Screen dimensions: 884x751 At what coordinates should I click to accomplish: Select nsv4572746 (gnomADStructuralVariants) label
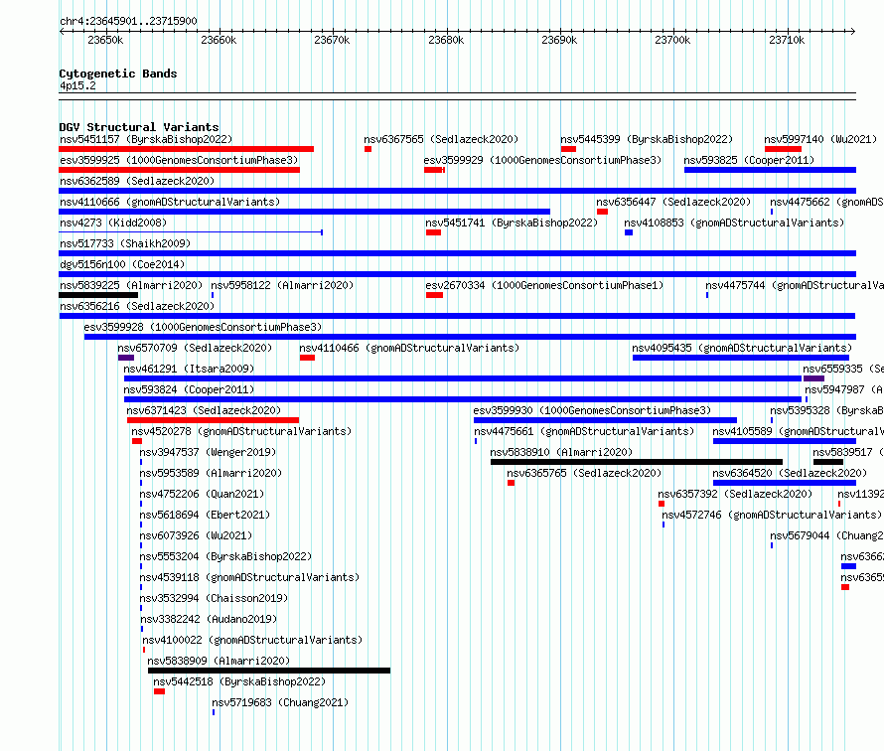(771, 515)
